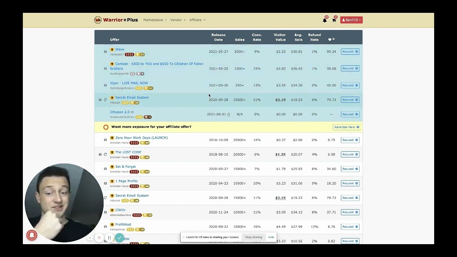Open the 1 Page Profits offer link
Viewport: 457px width, 257px height.
(126, 181)
